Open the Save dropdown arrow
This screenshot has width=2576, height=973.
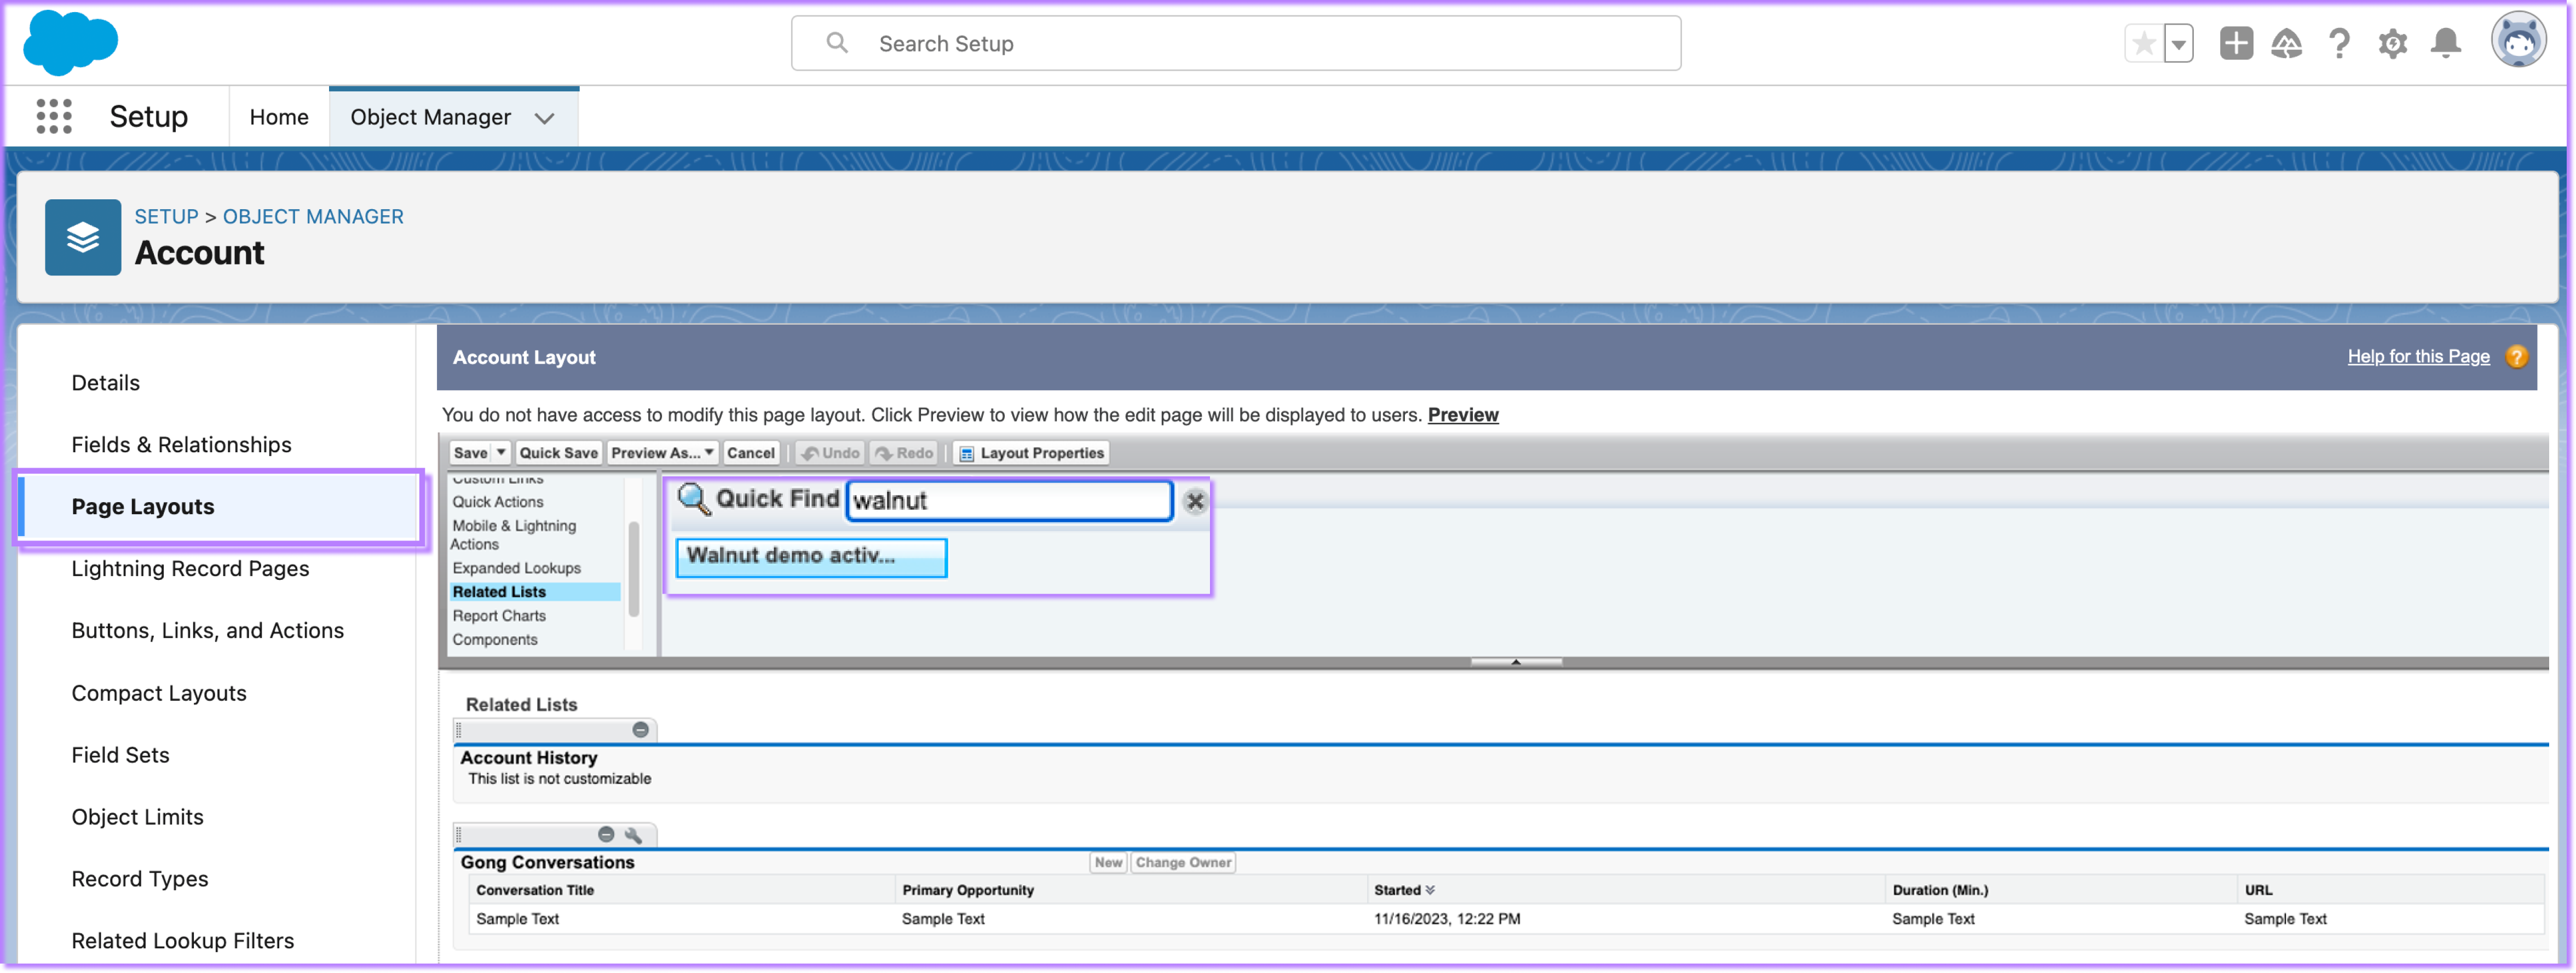pyautogui.click(x=502, y=452)
